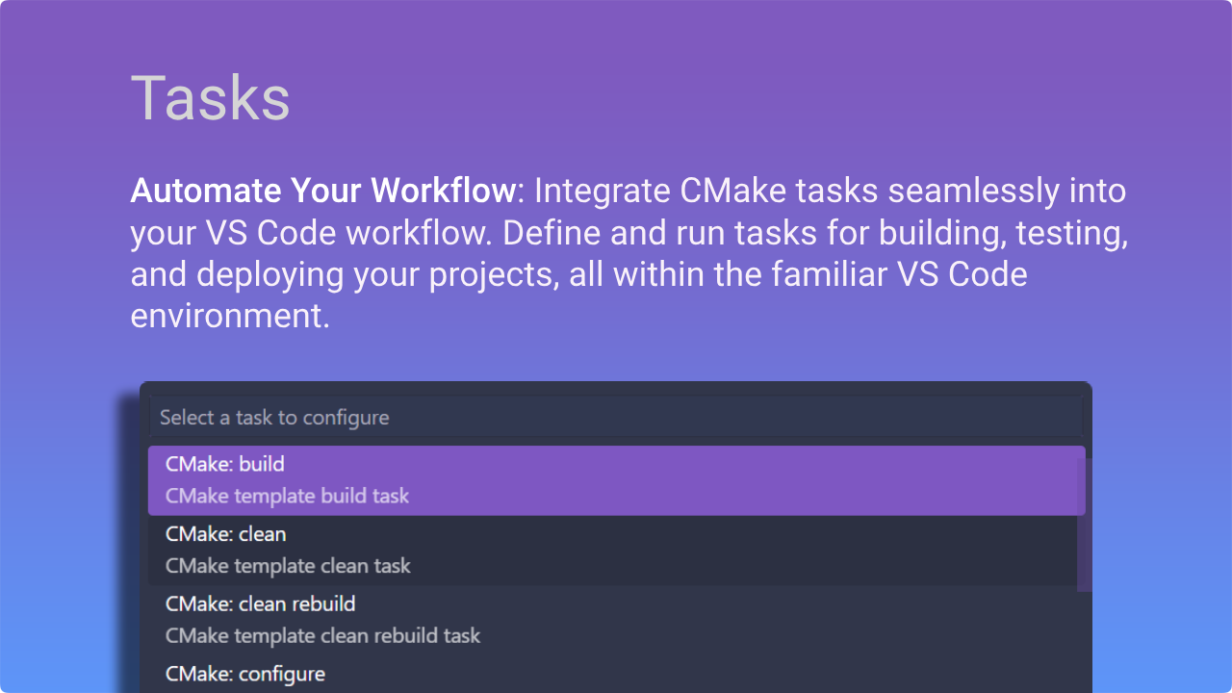Click 'CMake template build task' description text
Screen dimensions: 1232x693
285,496
